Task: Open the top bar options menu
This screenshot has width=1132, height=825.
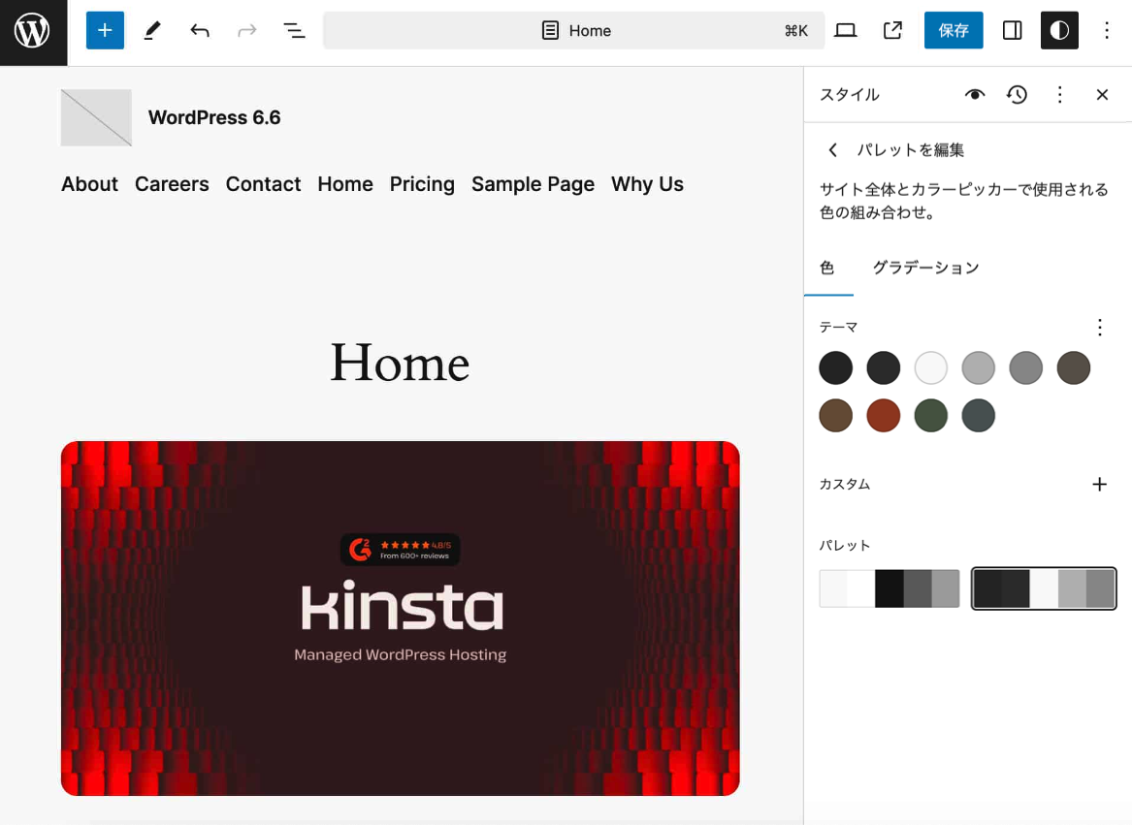Action: pos(1107,30)
